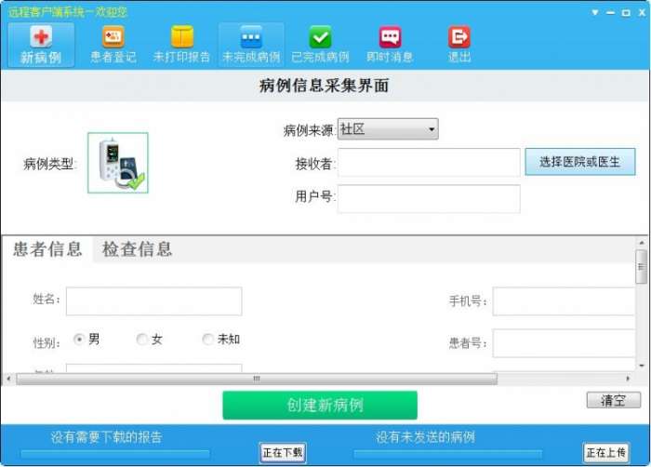The image size is (651, 467).
Task: Open 患者登记 patient registration icon
Action: click(113, 45)
